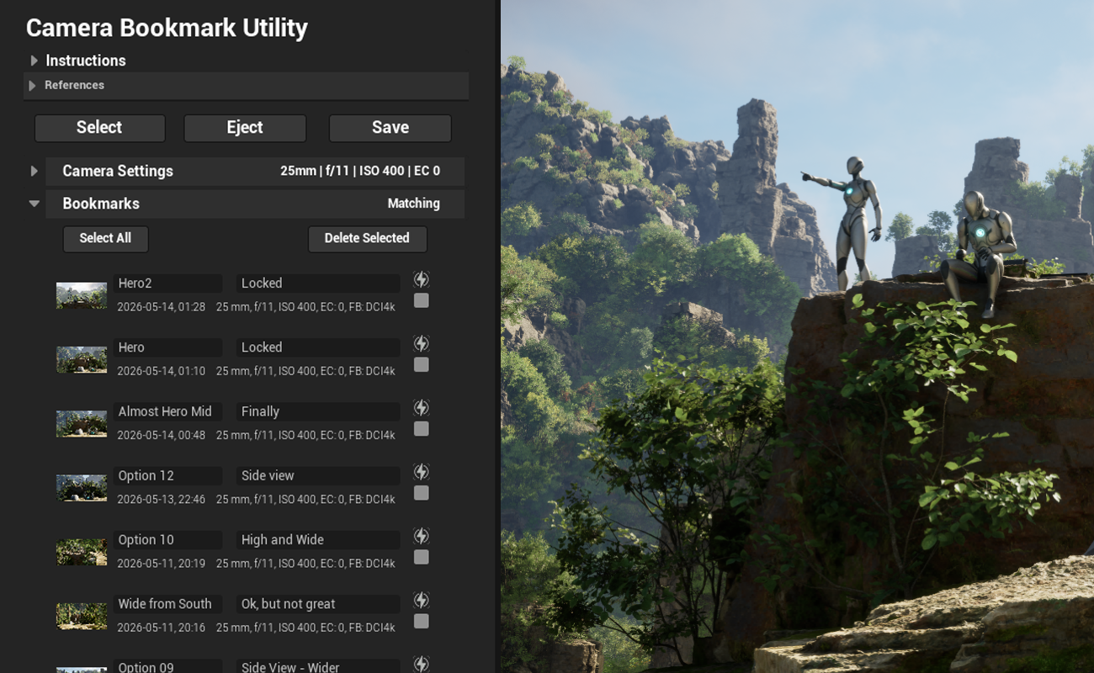Viewport: 1094px width, 673px height.
Task: Click the Option 10 name field
Action: coord(167,540)
